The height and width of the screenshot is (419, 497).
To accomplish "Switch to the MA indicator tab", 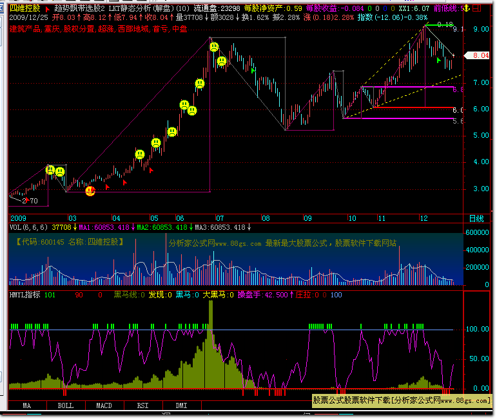I will click(x=26, y=405).
